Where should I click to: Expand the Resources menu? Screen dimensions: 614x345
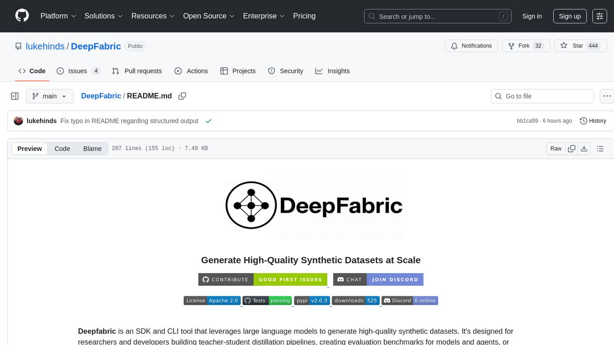pos(153,16)
